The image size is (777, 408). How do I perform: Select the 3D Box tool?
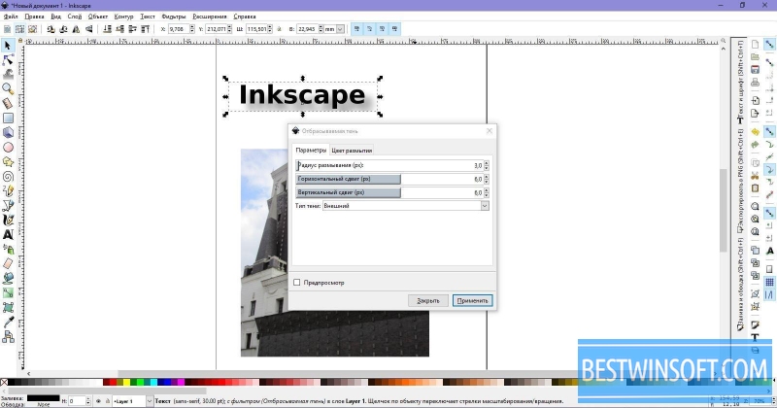coord(8,133)
